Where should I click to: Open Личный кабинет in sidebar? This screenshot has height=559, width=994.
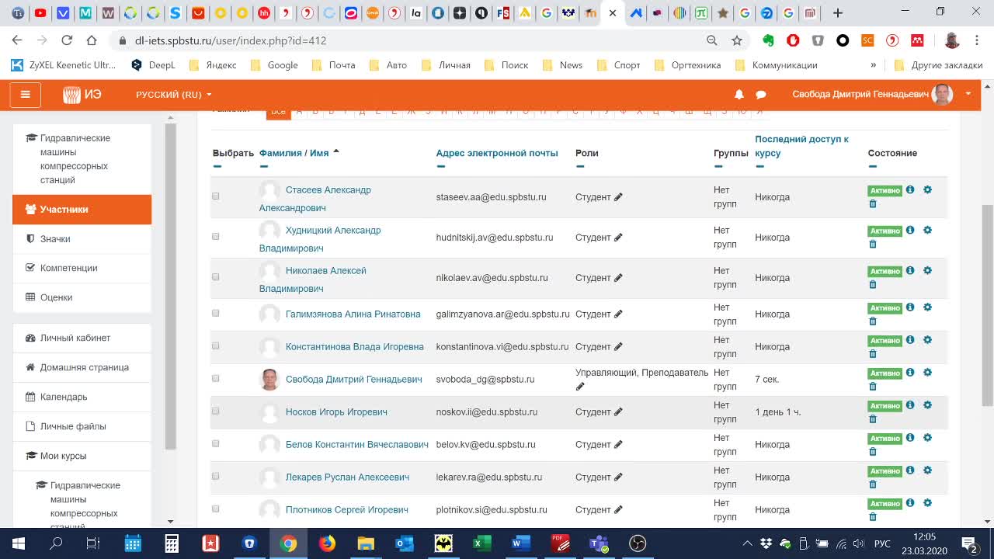coord(82,338)
